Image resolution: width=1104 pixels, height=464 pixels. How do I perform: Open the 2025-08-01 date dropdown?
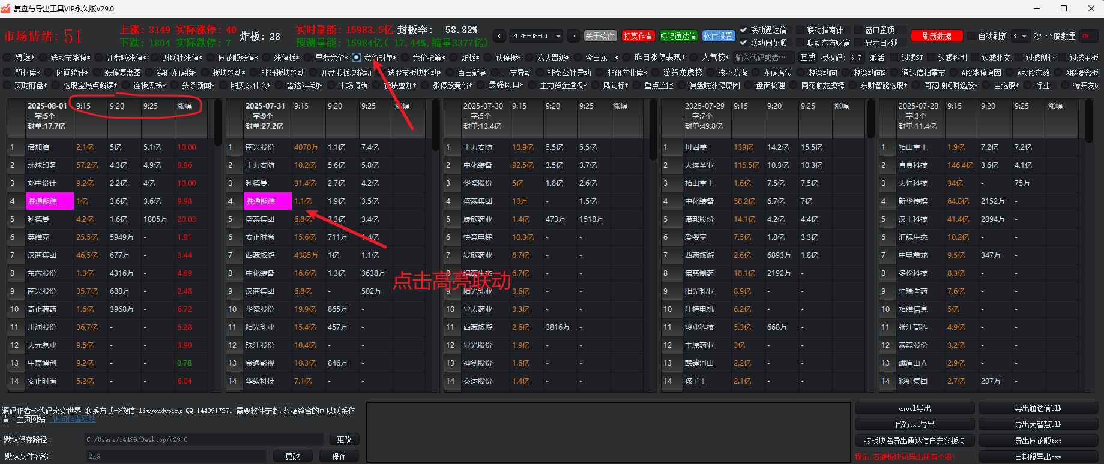coord(536,36)
